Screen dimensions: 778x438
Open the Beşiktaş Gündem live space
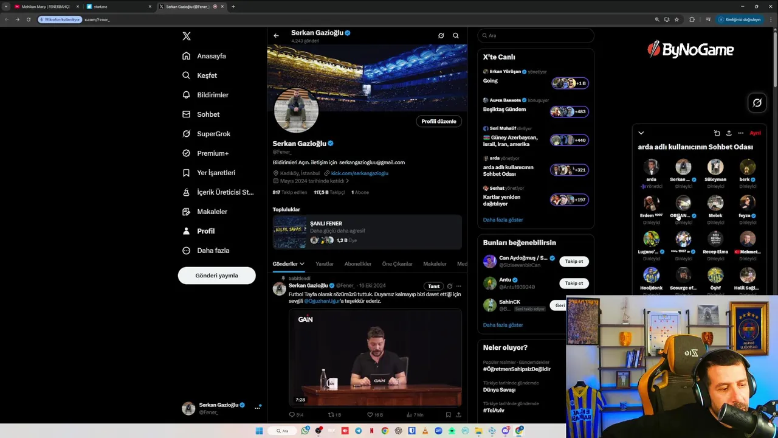tap(535, 107)
